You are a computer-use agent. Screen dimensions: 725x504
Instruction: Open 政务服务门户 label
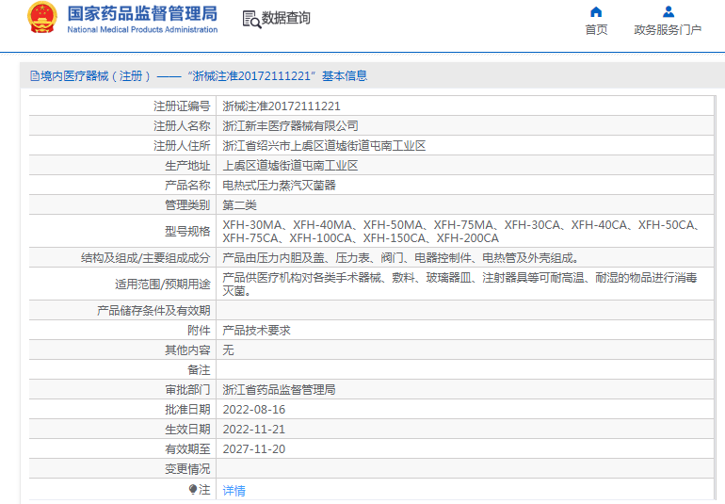(x=668, y=30)
